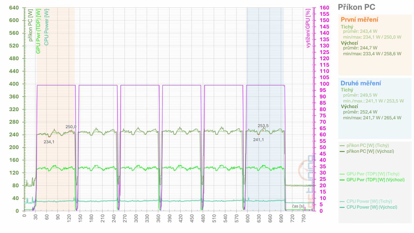414x233 pixels.
Task: Click 'Tichý' under První měření
Action: pos(347,27)
